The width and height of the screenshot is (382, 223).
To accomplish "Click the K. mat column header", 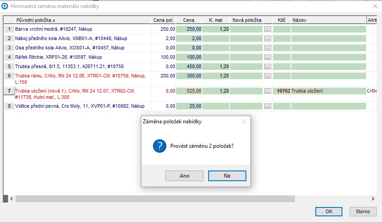I will point(216,20).
